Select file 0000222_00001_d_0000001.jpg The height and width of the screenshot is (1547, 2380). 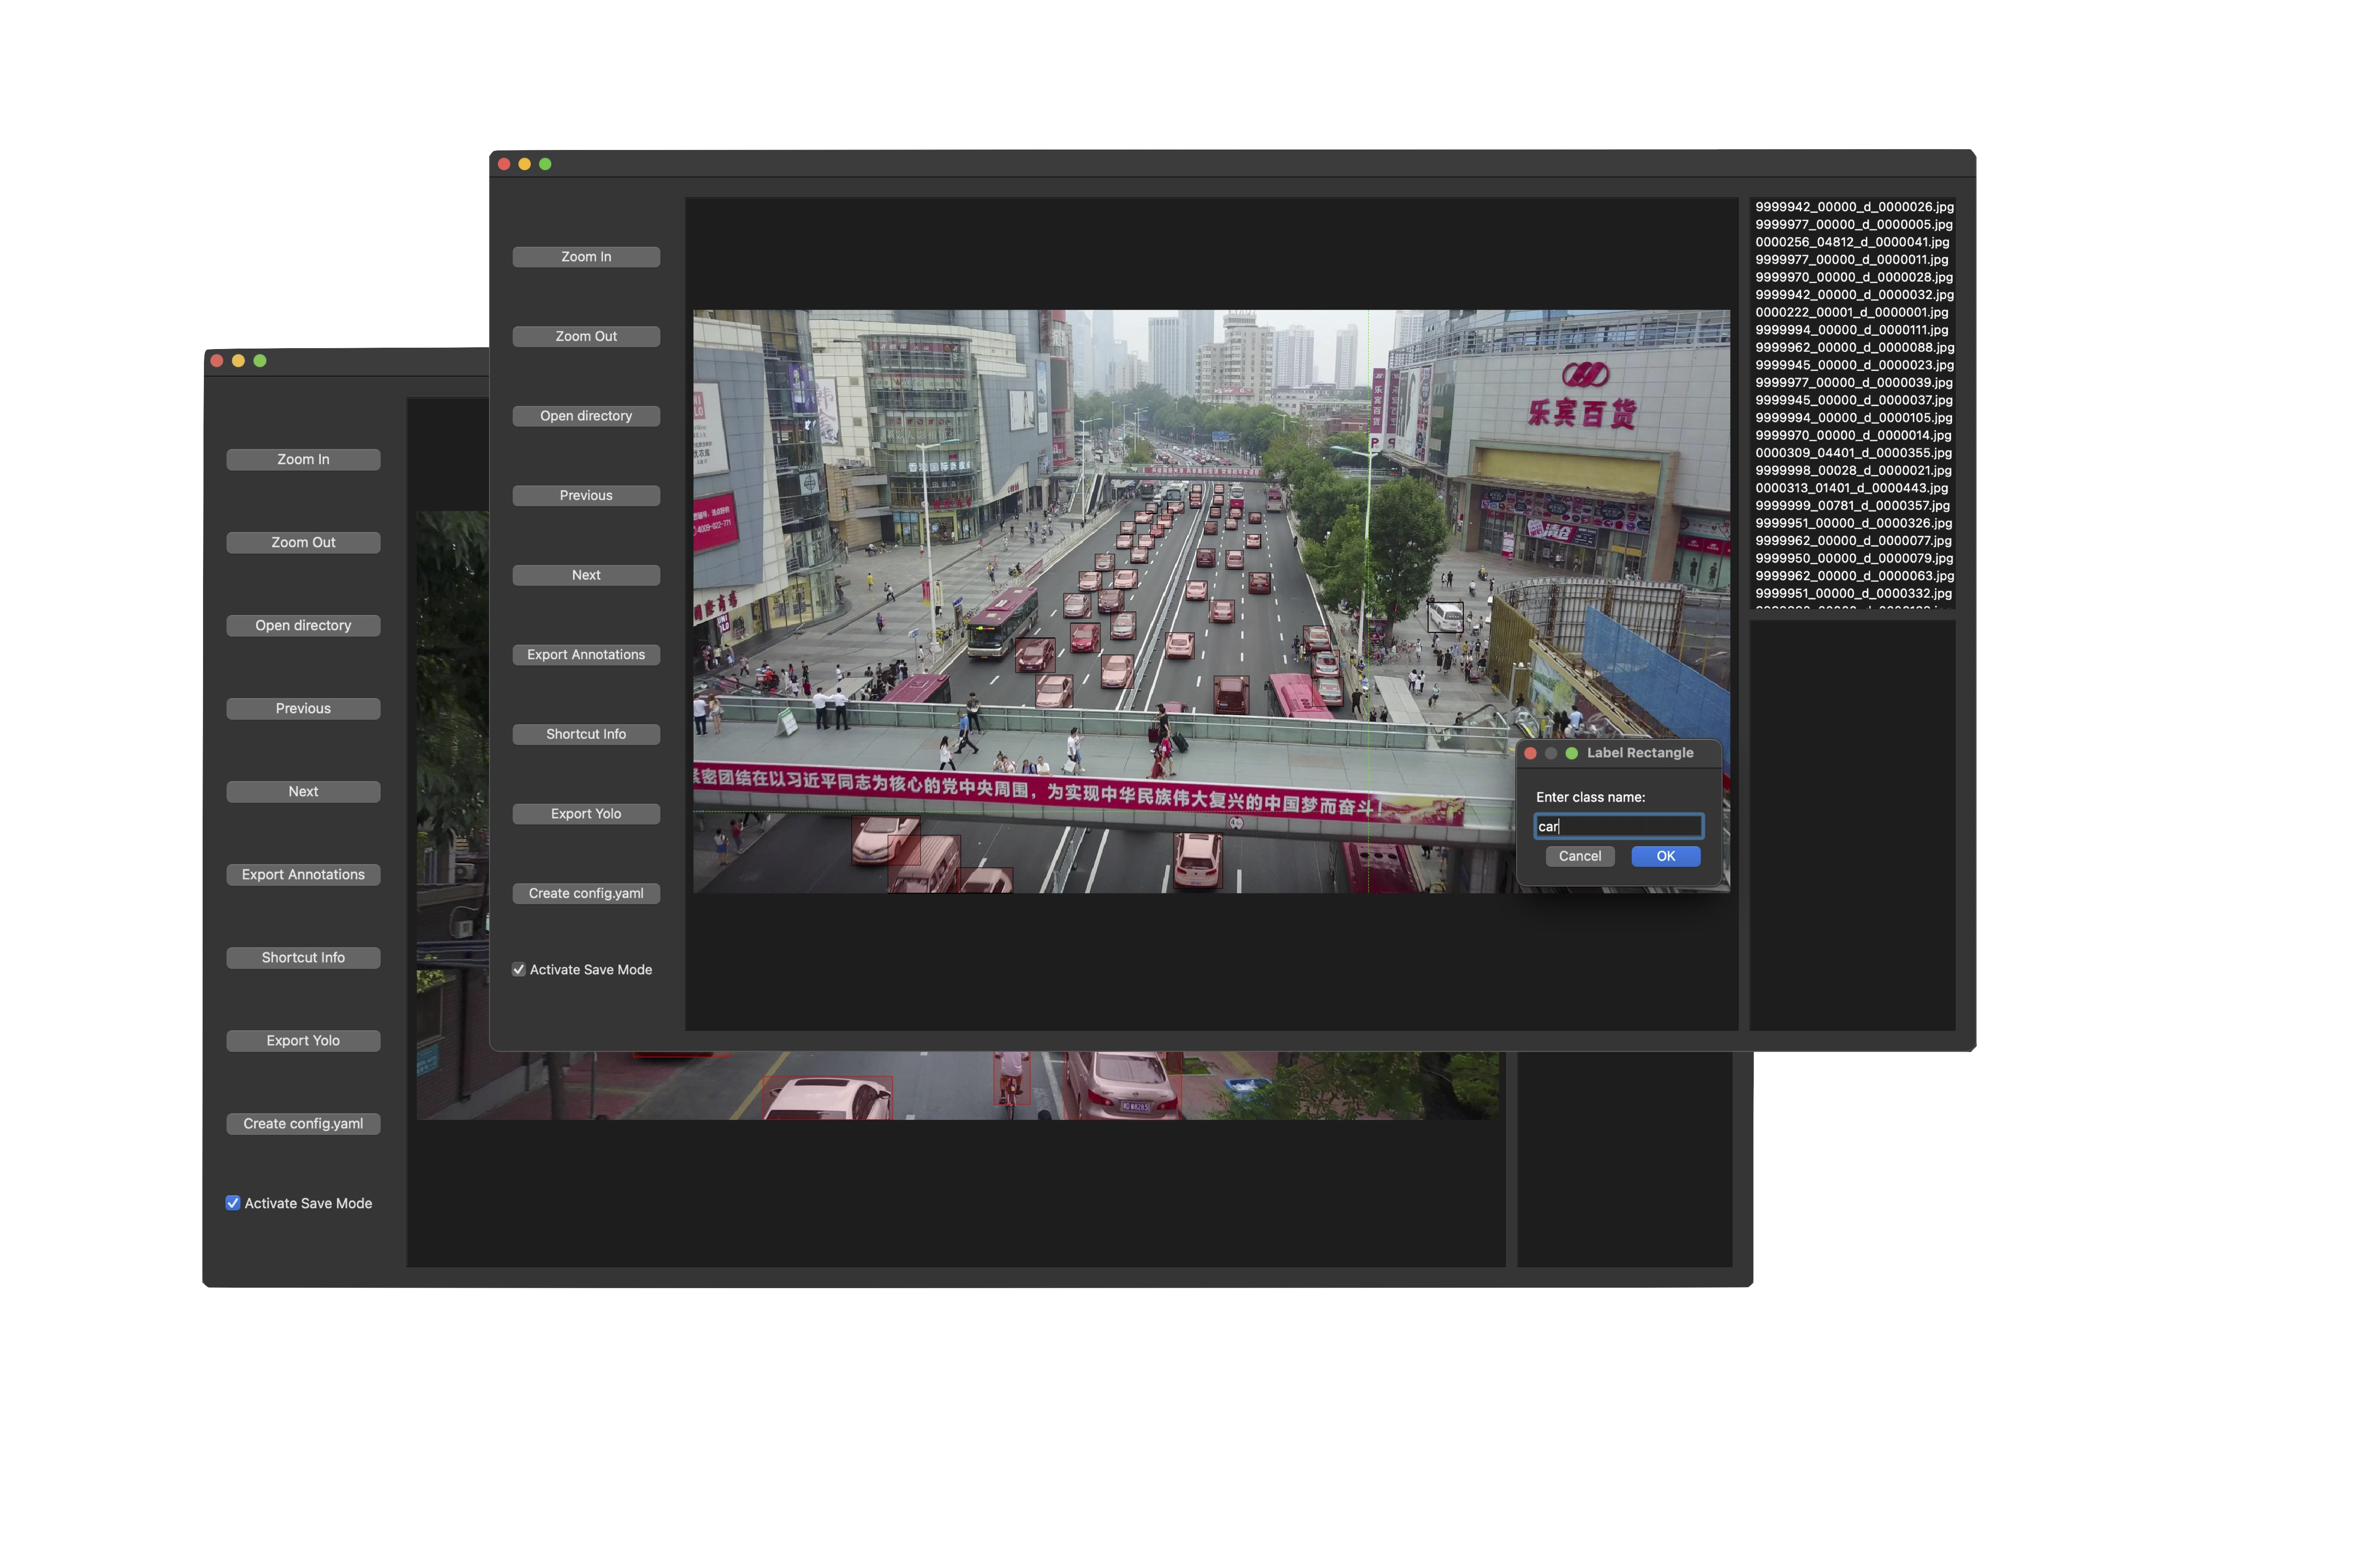tap(1853, 312)
